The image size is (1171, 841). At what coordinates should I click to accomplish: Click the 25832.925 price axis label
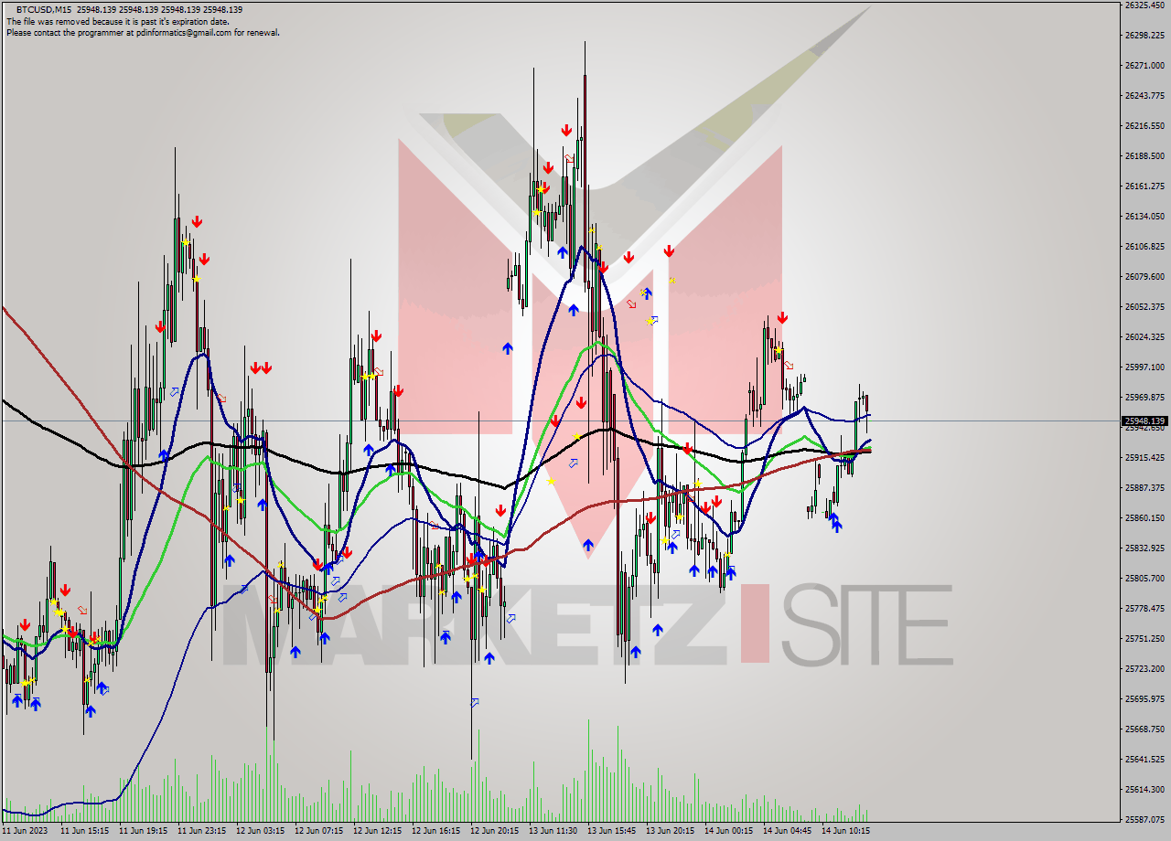[1145, 548]
